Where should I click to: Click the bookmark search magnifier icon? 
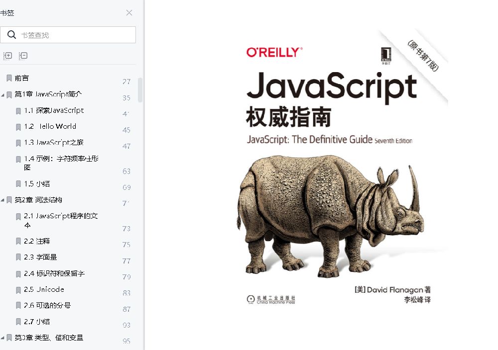[x=12, y=34]
